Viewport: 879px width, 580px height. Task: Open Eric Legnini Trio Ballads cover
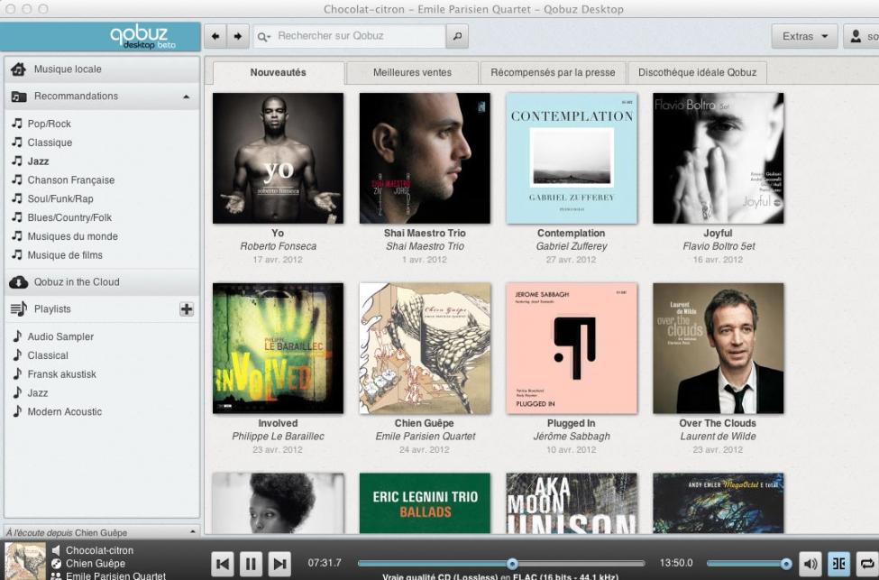point(425,503)
